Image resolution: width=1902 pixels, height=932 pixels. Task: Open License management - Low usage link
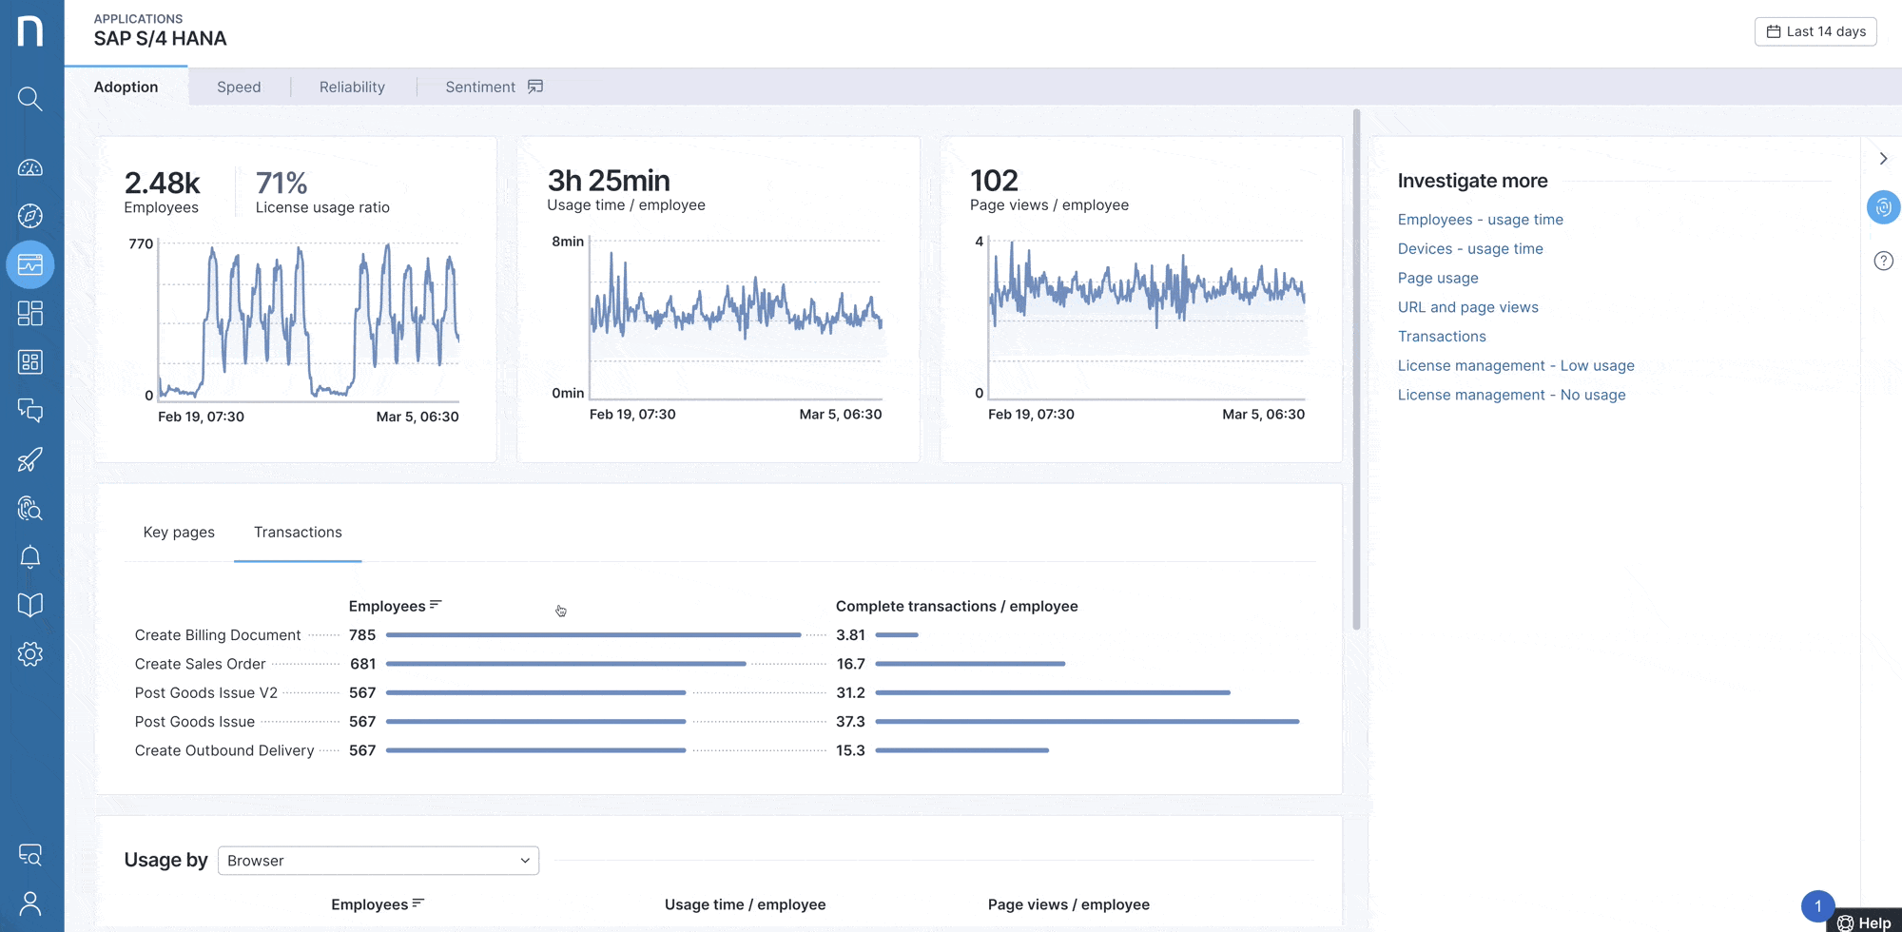click(x=1516, y=366)
